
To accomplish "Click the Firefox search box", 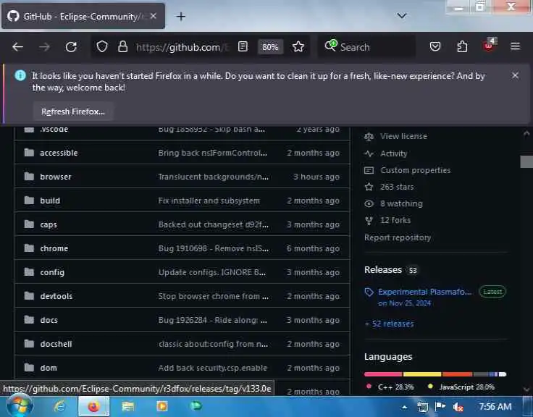I will 366,47.
